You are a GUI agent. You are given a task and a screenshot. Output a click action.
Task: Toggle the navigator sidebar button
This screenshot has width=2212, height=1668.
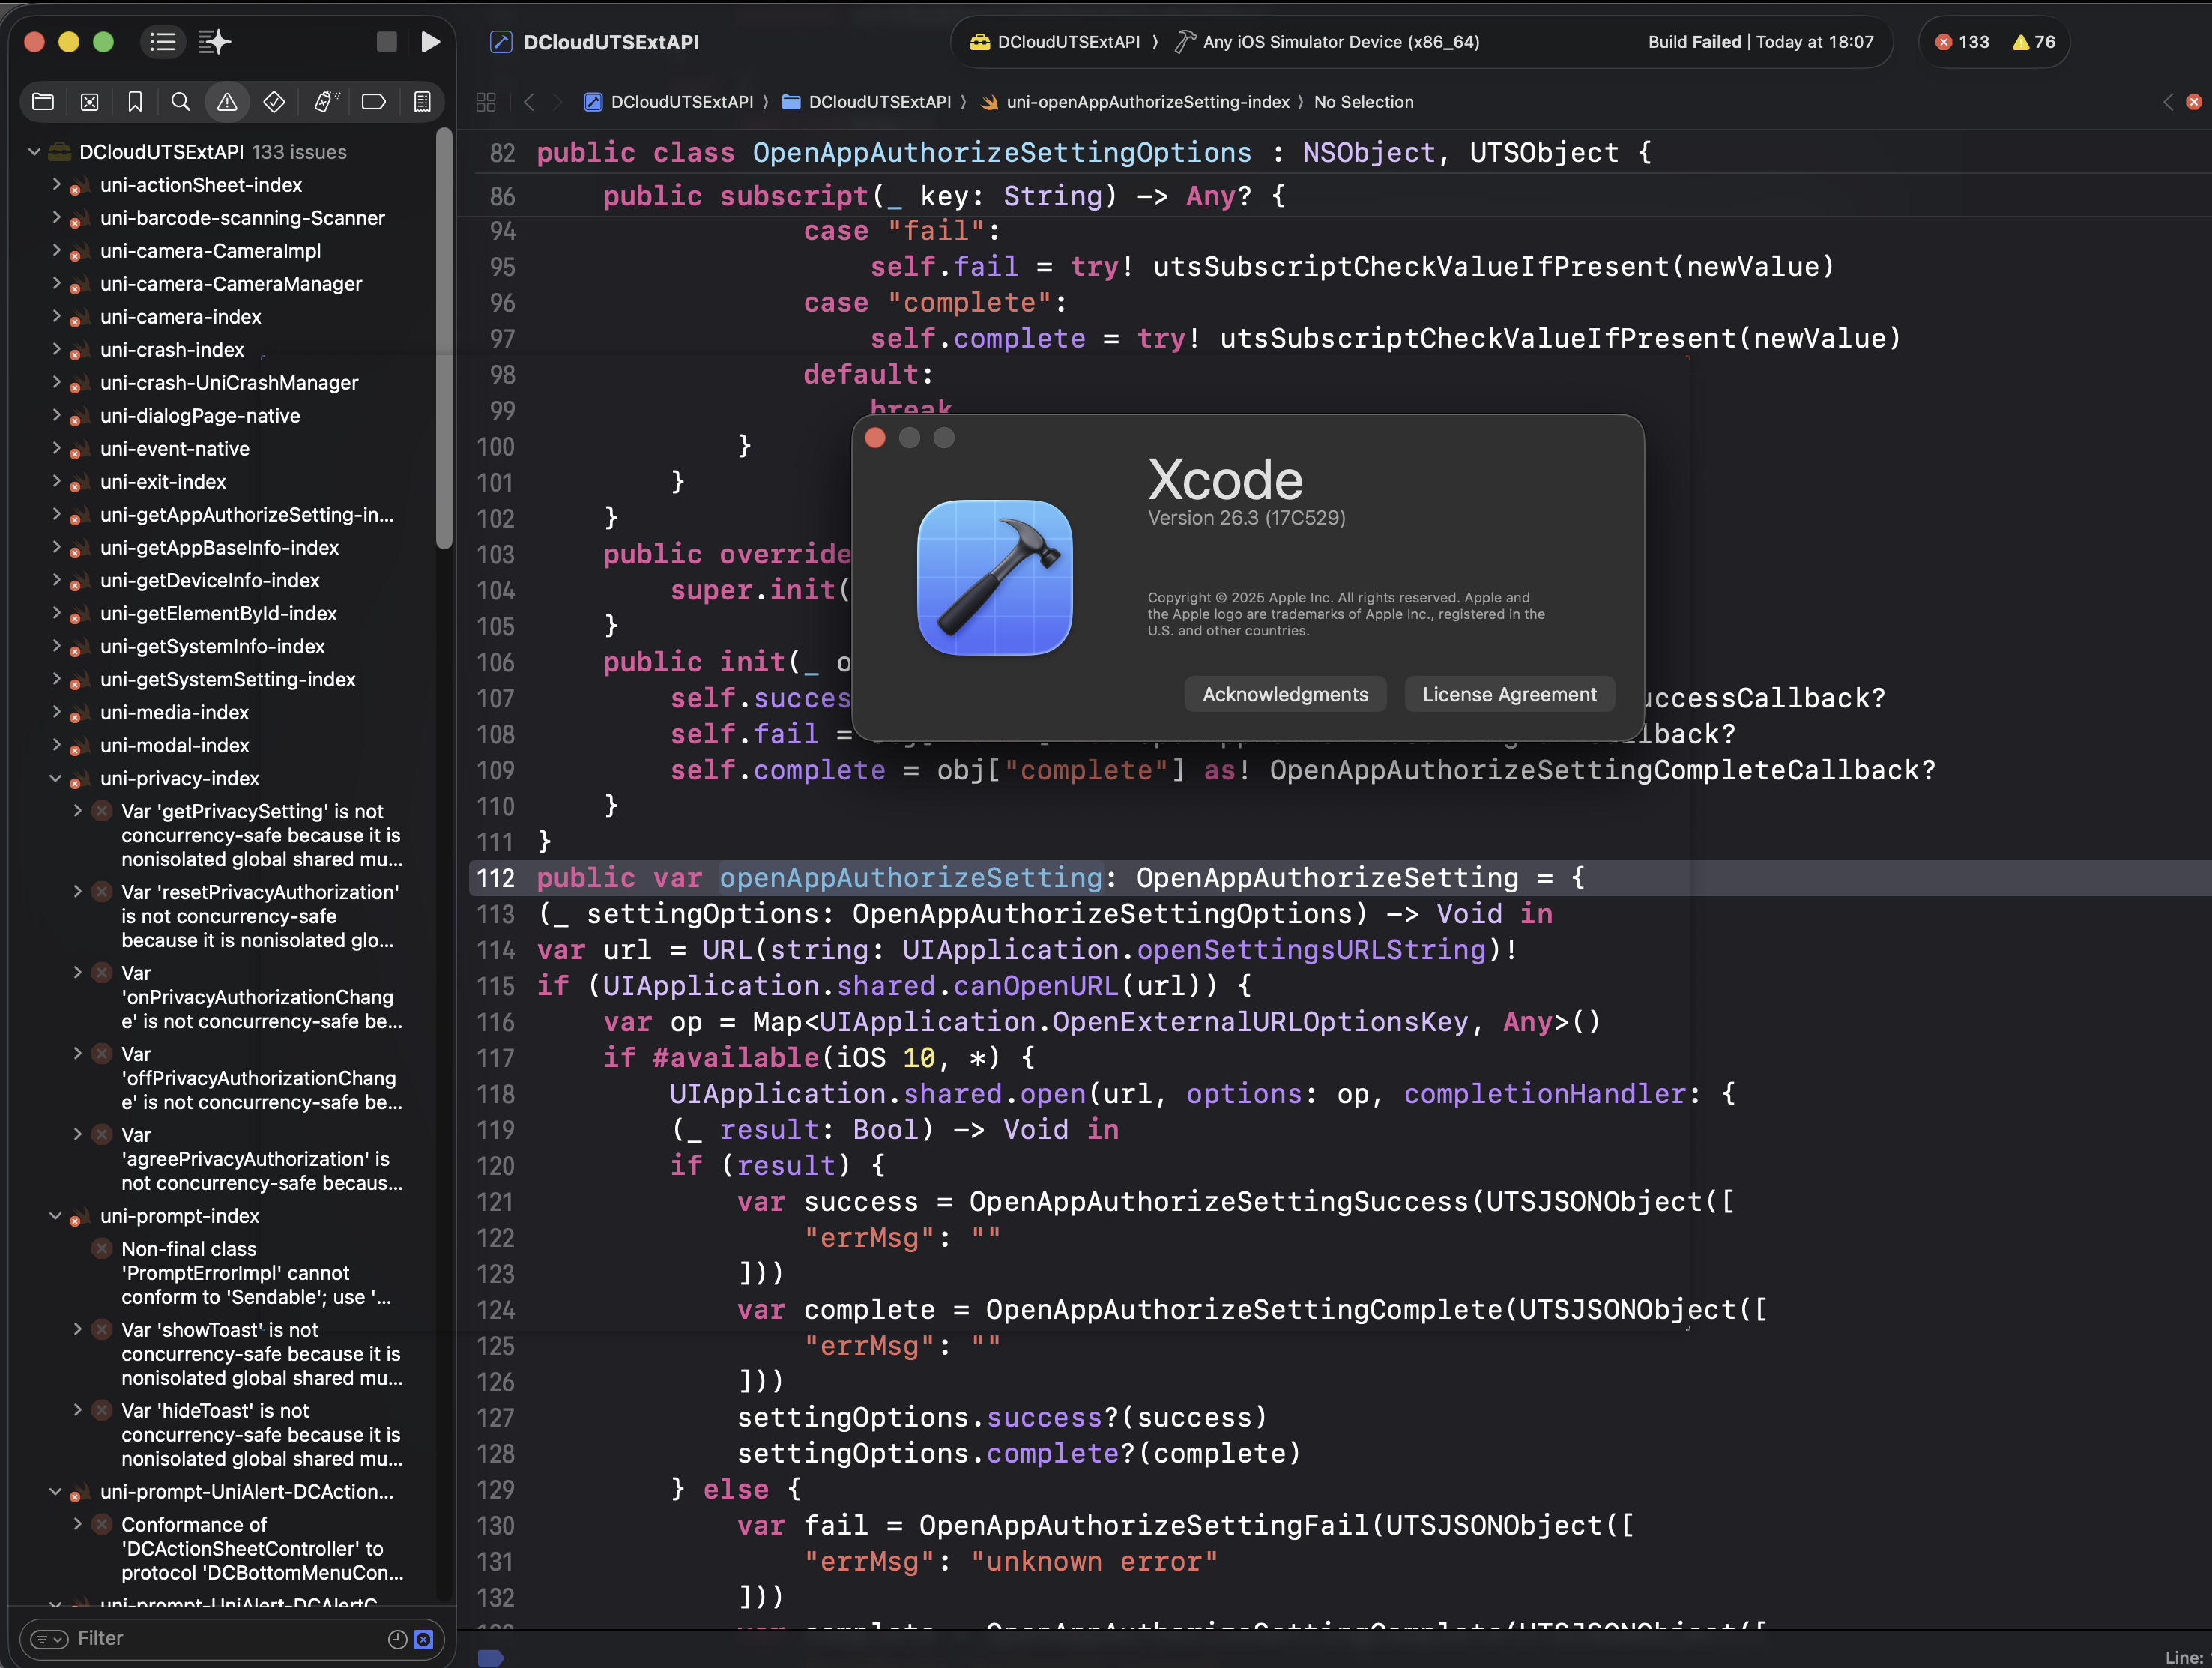pos(162,42)
